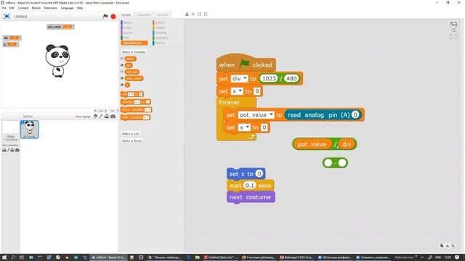Viewport: 465px width, 261px height.
Task: Select Motion block category
Action: (x=127, y=22)
